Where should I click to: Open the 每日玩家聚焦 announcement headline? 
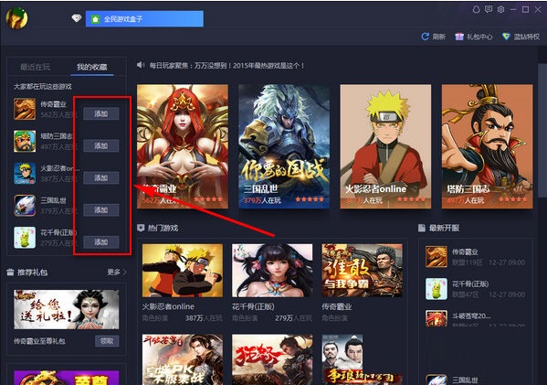[226, 65]
